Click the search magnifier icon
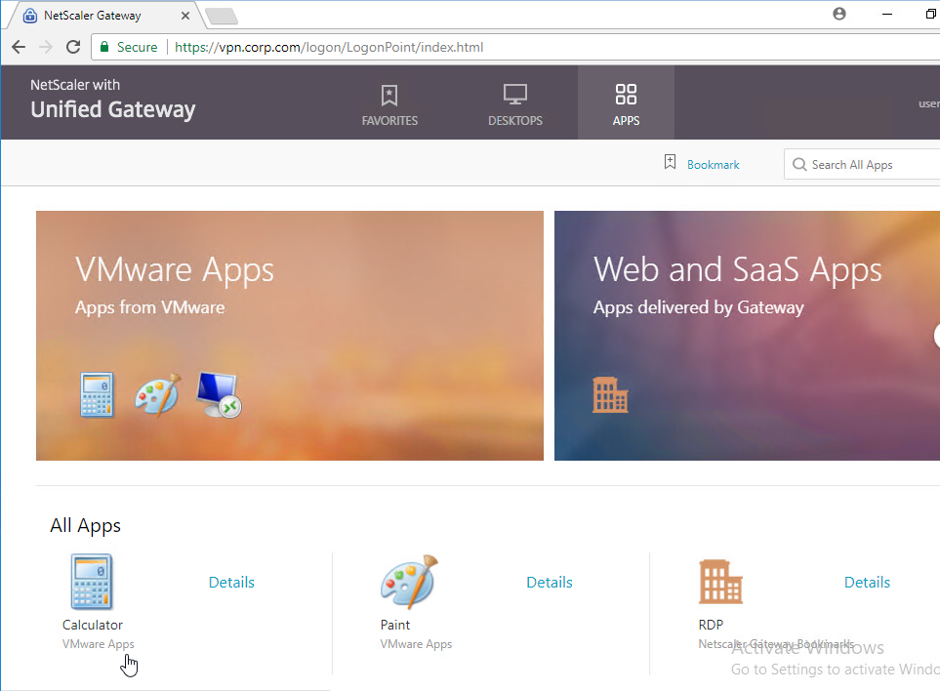The height and width of the screenshot is (691, 940). (799, 164)
